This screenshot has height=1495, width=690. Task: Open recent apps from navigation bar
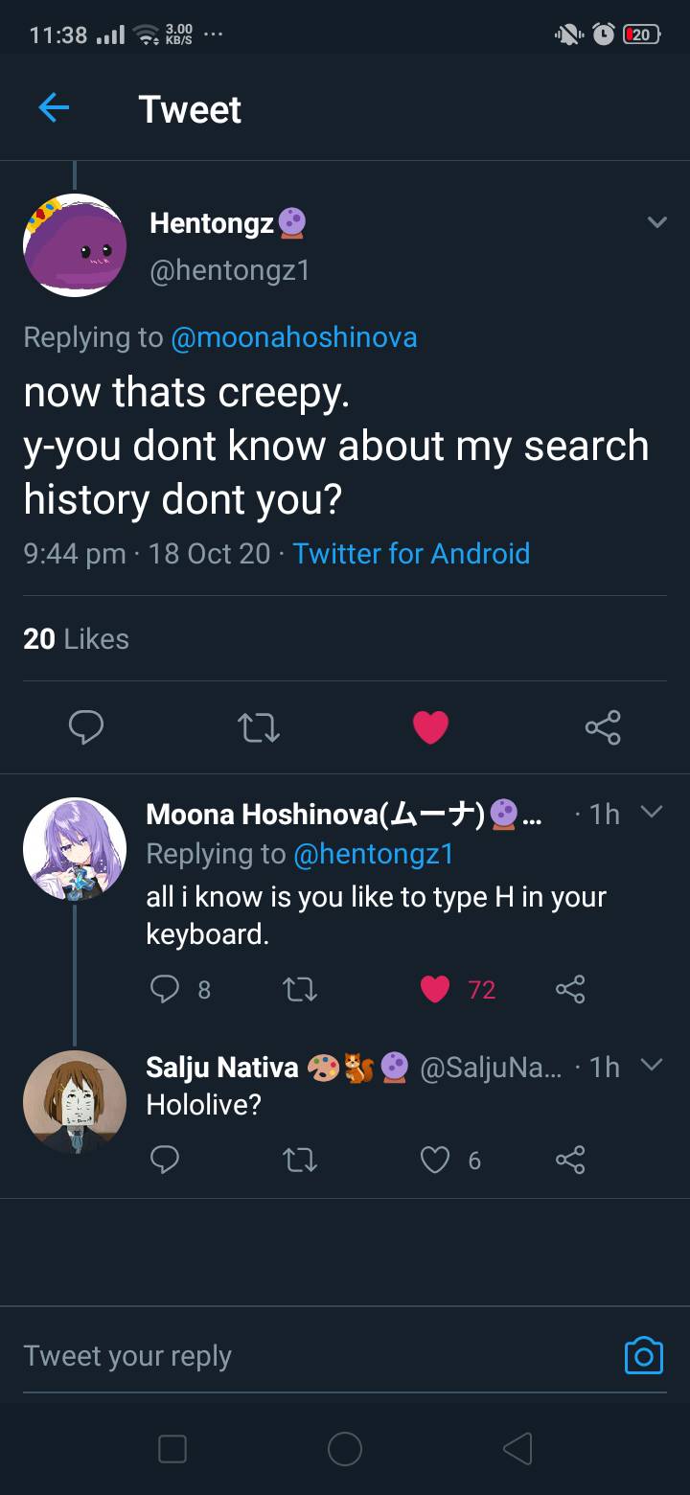172,1449
